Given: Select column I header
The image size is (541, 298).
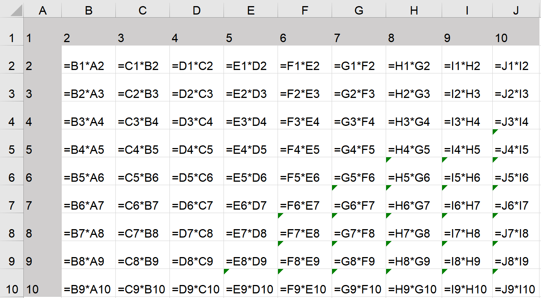Looking at the screenshot, I should [467, 10].
